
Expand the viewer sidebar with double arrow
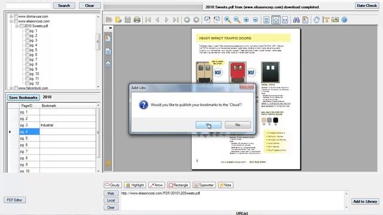coord(110,28)
